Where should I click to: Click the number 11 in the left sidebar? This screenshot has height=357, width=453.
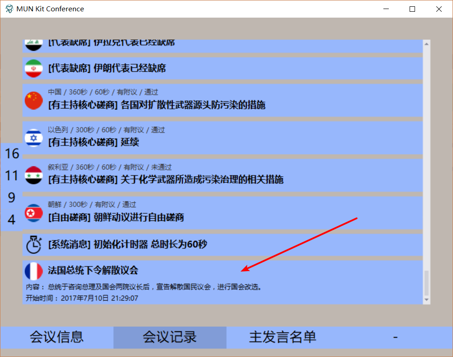(11, 176)
